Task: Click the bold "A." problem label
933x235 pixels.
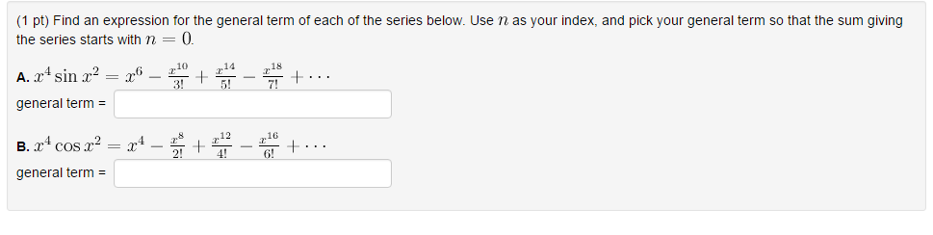Action: 23,77
